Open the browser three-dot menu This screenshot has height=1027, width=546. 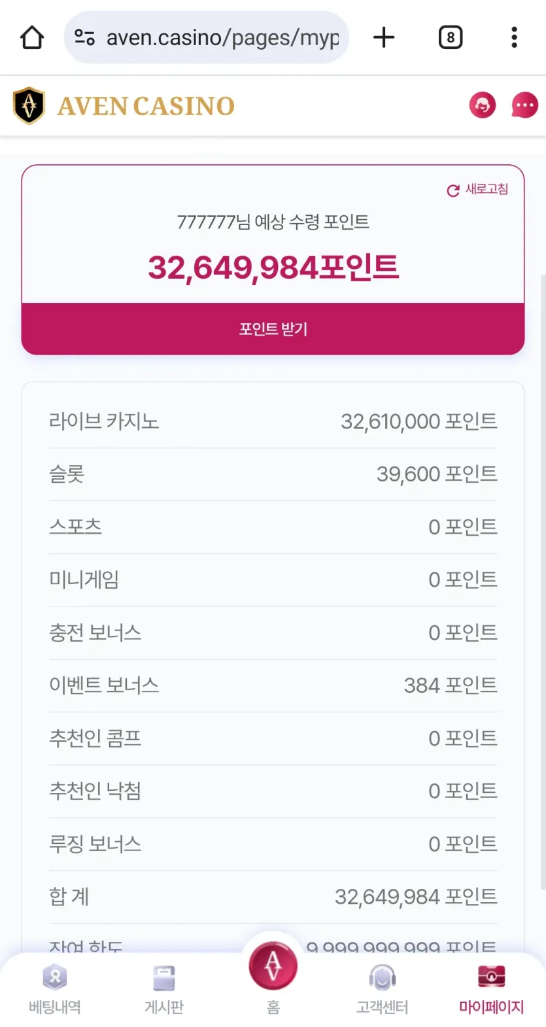pyautogui.click(x=514, y=37)
